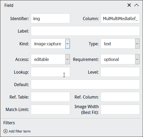Click into the Identifier field containing img
Screen dimensions: 143x137
(51, 19)
